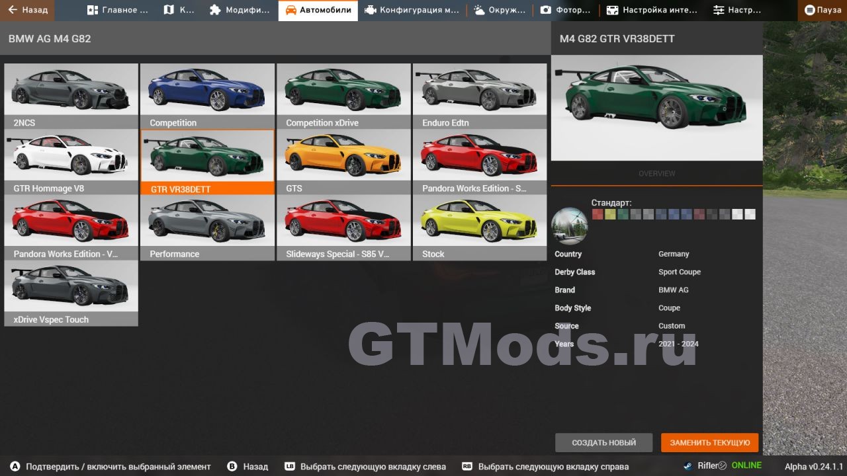Click the M4 G82 GTR VR38DETT title

(x=617, y=39)
